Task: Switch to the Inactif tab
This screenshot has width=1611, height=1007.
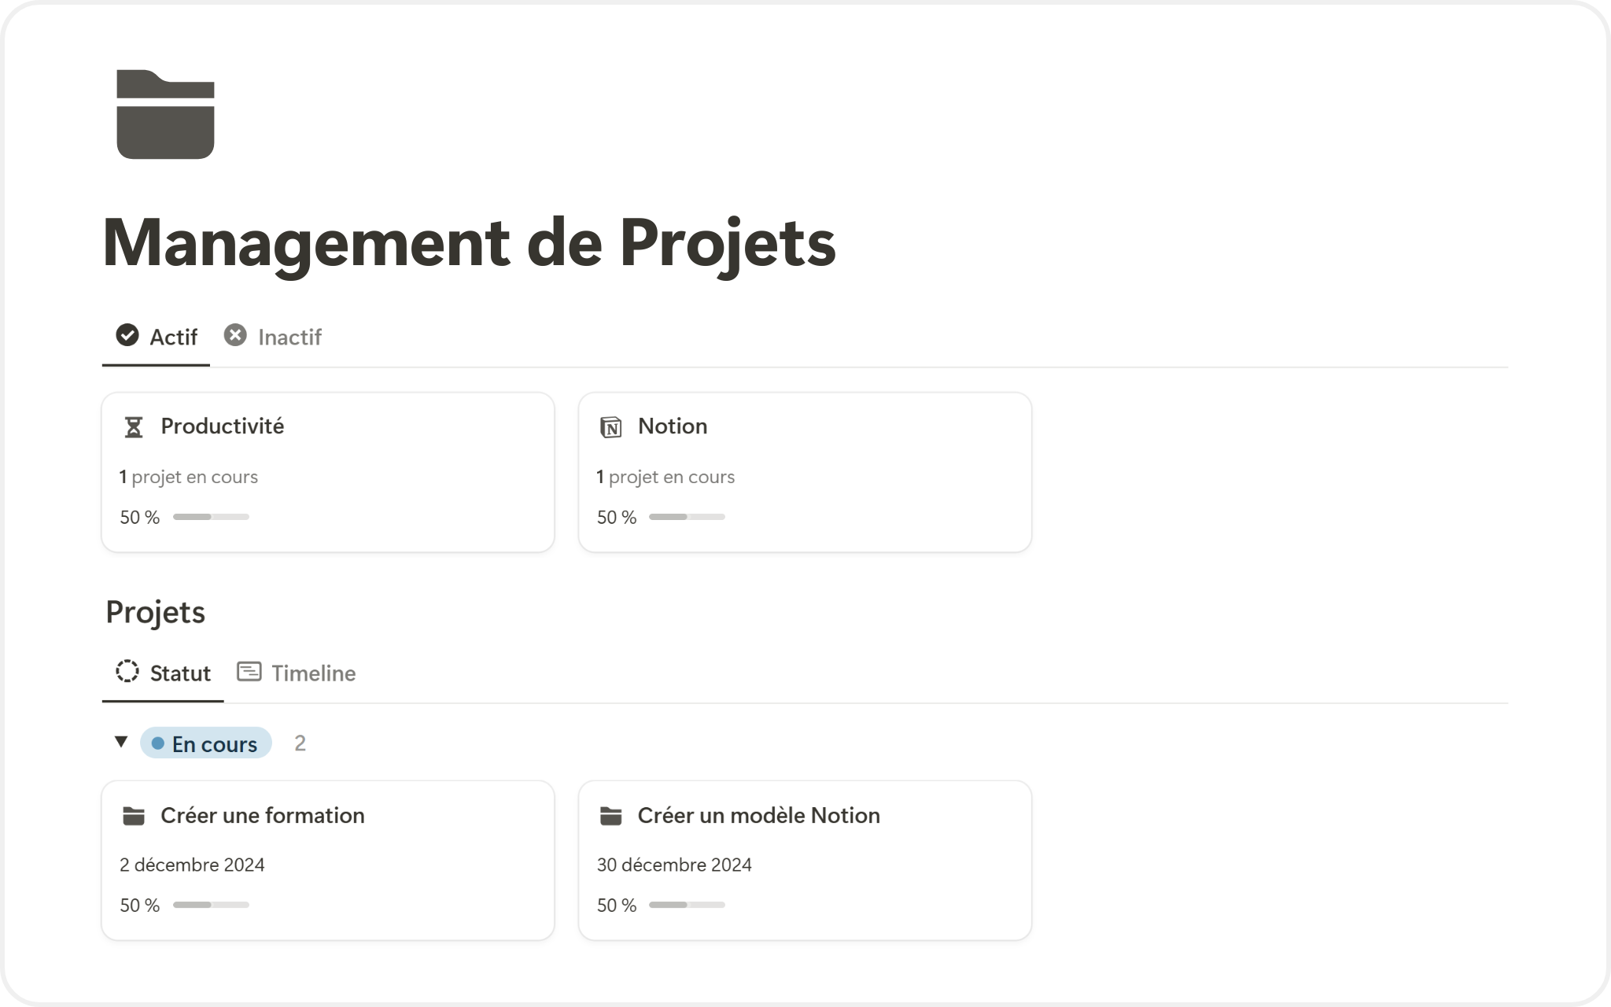Action: click(x=289, y=338)
